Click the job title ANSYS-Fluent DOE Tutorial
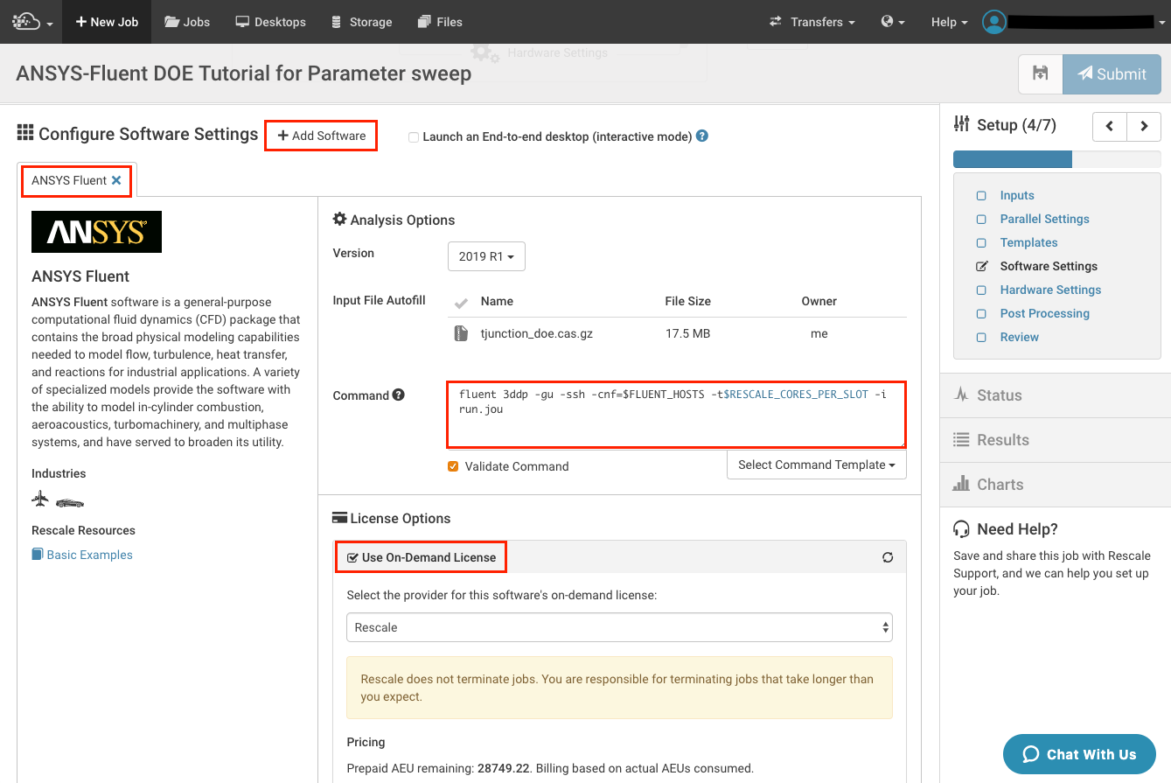This screenshot has width=1171, height=783. point(244,73)
